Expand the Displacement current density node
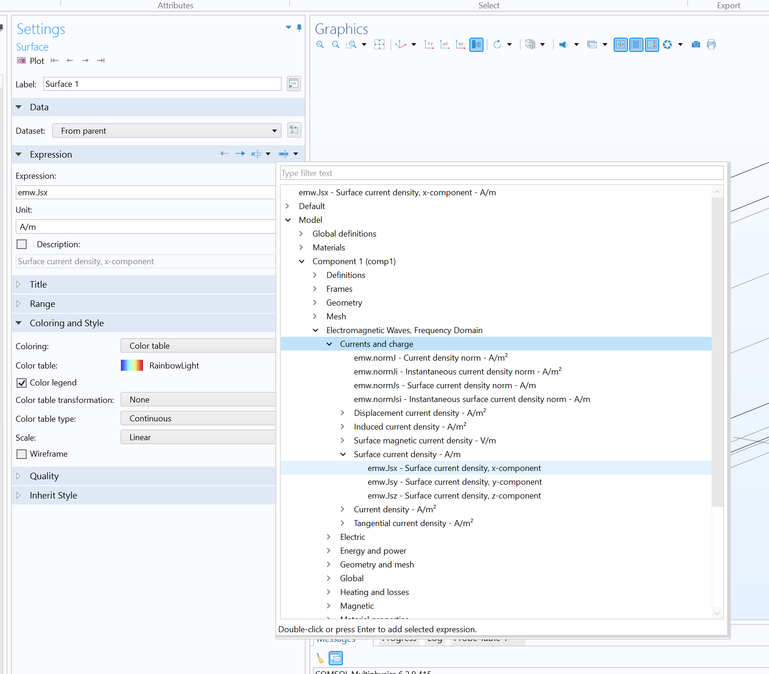The height and width of the screenshot is (674, 769). pyautogui.click(x=342, y=413)
